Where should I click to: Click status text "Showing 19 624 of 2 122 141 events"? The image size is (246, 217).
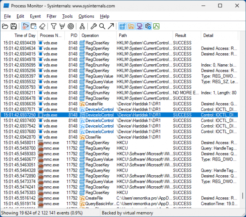tap(35, 213)
